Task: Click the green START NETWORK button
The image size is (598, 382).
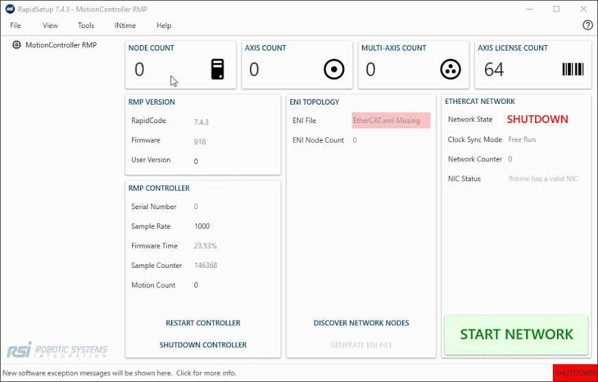Action: (x=517, y=334)
